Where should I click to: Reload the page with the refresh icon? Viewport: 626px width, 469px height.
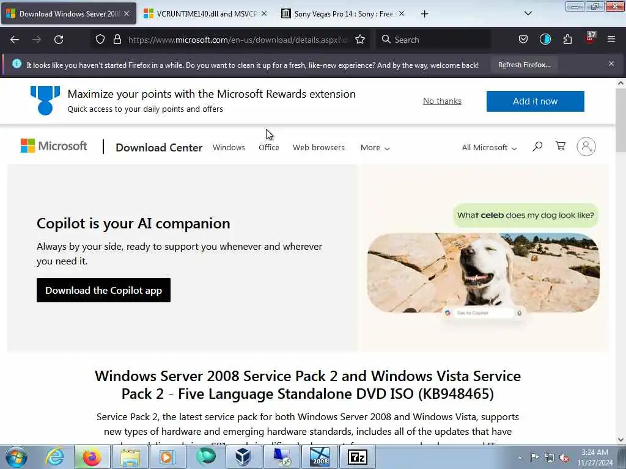click(59, 40)
